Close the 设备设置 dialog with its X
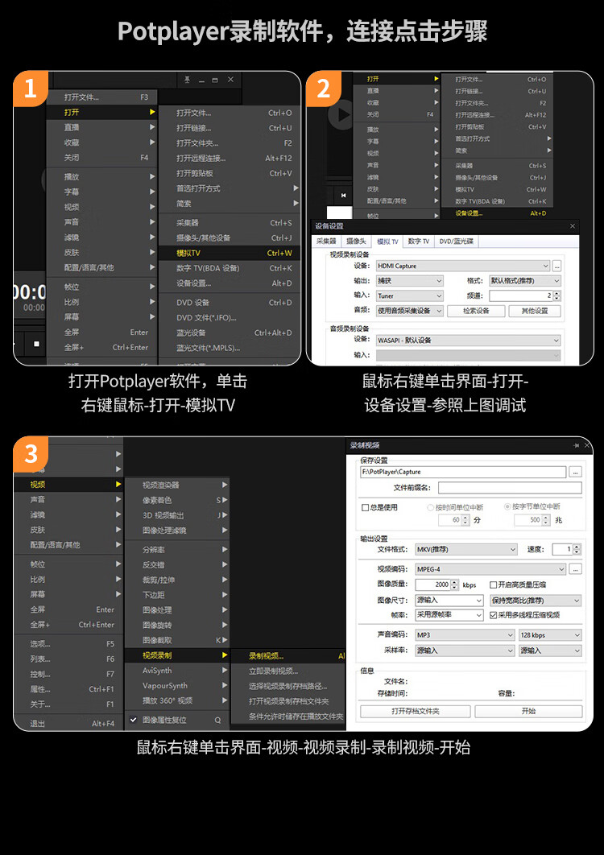 pyautogui.click(x=573, y=225)
